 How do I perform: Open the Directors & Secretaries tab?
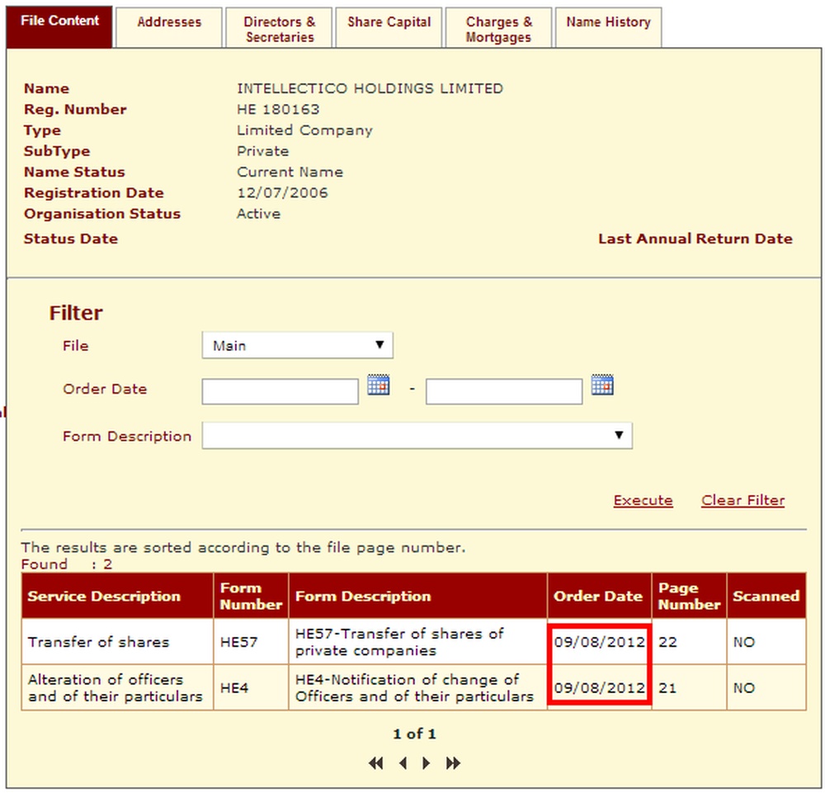[279, 28]
